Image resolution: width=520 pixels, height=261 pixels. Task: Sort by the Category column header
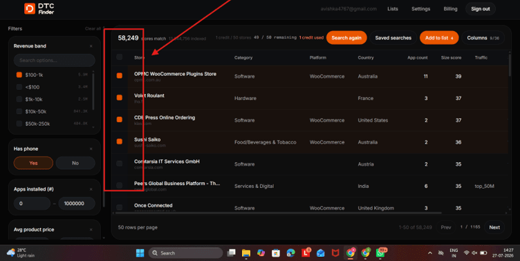tap(243, 57)
